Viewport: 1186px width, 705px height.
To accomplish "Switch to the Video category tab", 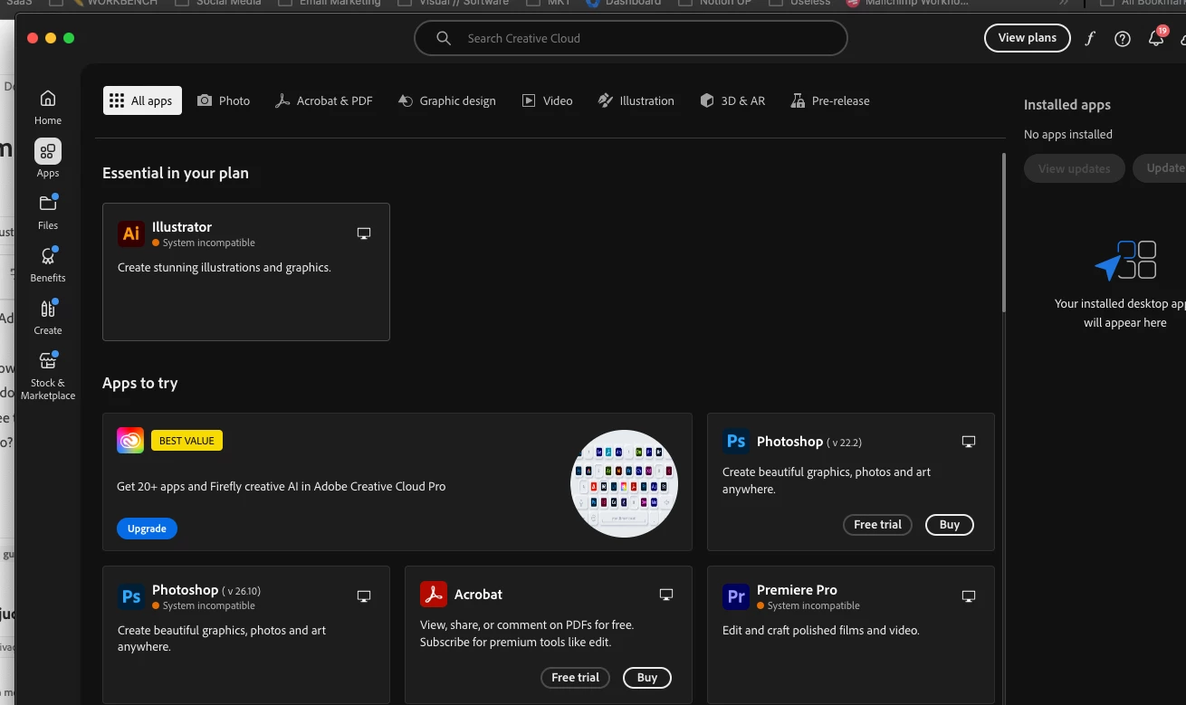I will [548, 100].
